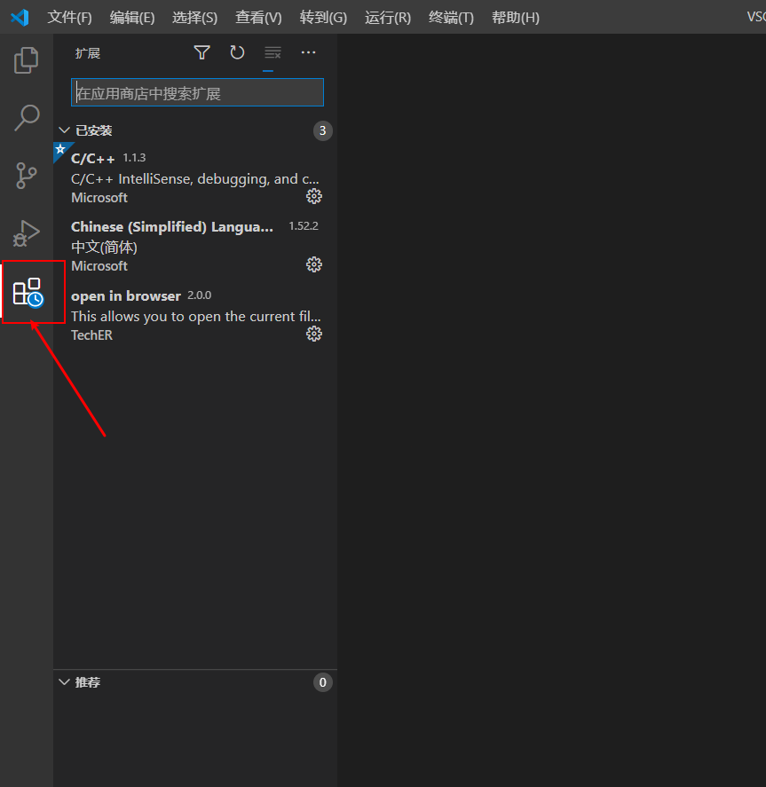The width and height of the screenshot is (766, 787).
Task: Open the 选择(S) menu
Action: pyautogui.click(x=194, y=18)
